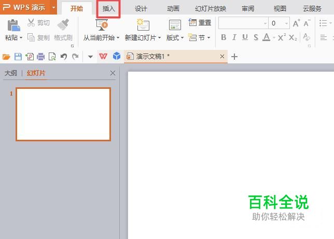Switch to 幻灯片 thumbnails pane tab
The width and height of the screenshot is (334, 239).
coord(36,73)
